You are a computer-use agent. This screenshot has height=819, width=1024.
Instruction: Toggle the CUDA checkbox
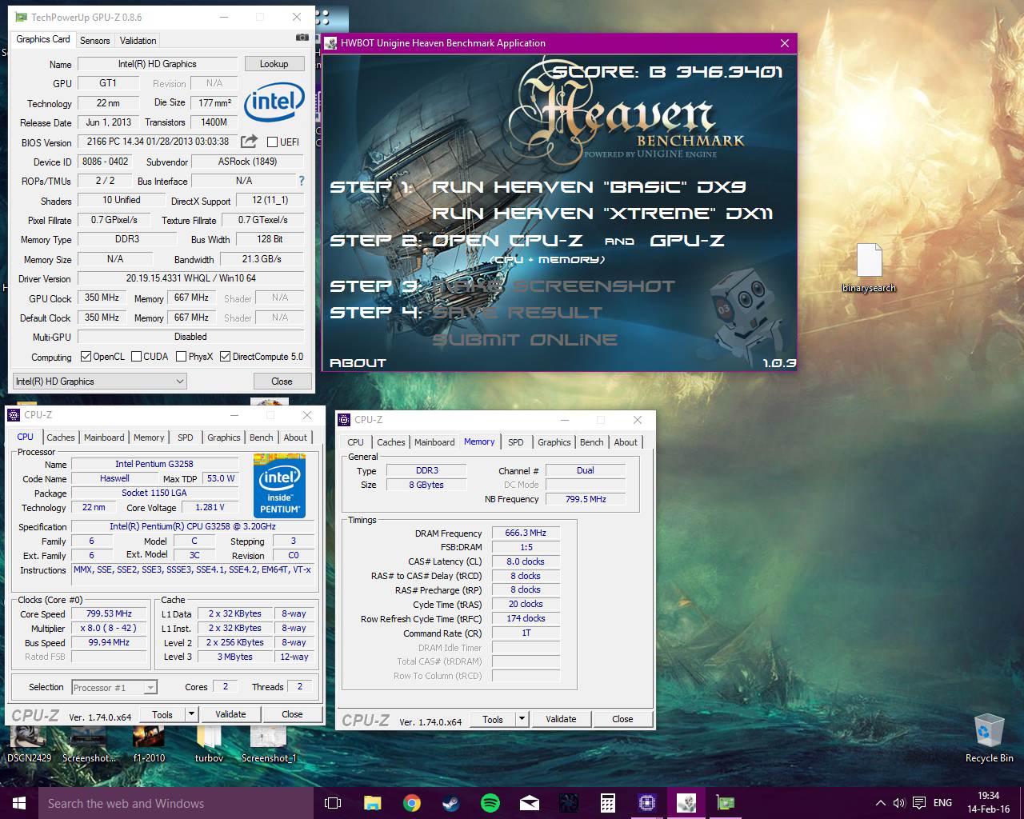click(x=136, y=357)
